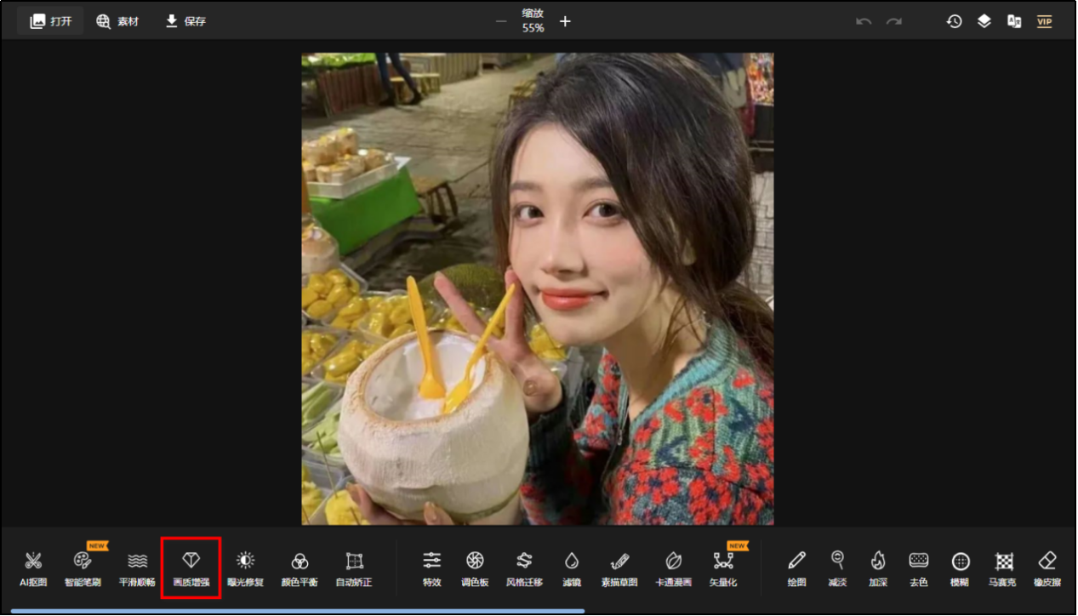Pick the 橡皮擦 eraser tool
This screenshot has width=1078, height=616.
click(x=1047, y=568)
